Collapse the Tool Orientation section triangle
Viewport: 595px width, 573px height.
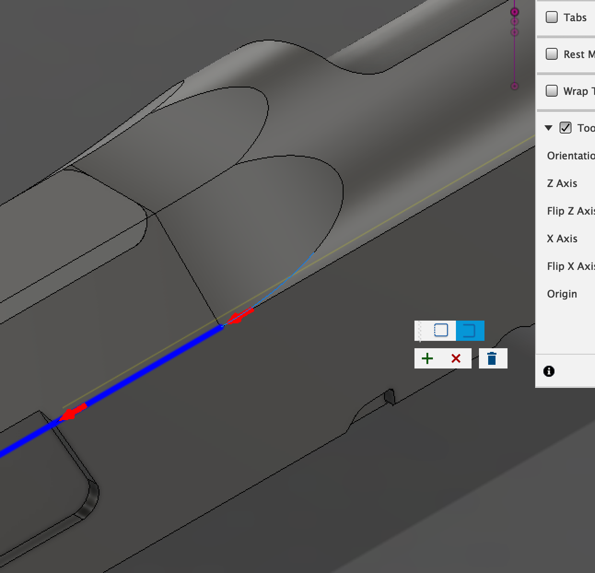coord(548,128)
